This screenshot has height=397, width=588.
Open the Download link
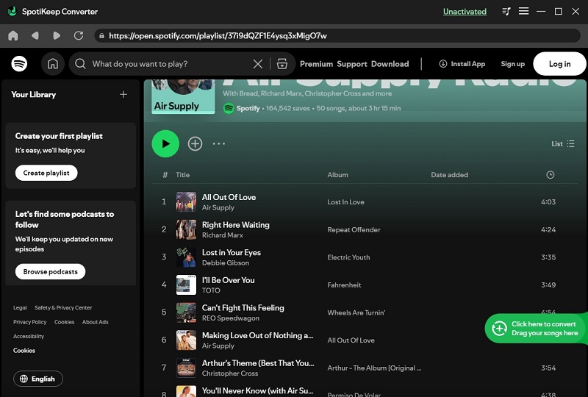(x=390, y=64)
